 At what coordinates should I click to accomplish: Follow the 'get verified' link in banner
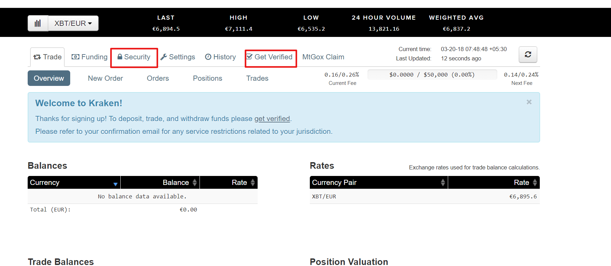point(272,119)
